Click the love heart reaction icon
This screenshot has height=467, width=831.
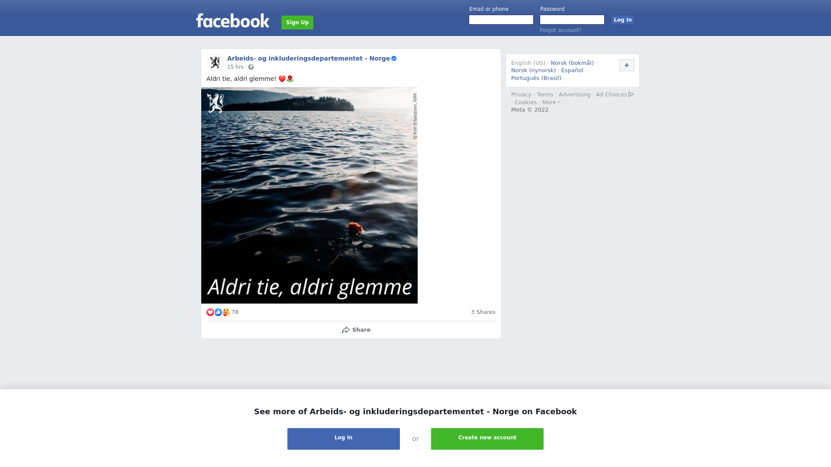pyautogui.click(x=210, y=312)
